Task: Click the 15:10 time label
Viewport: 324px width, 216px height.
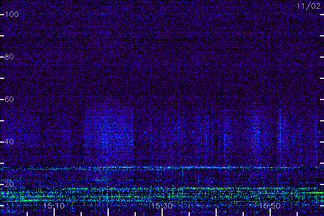Action: tap(54, 206)
